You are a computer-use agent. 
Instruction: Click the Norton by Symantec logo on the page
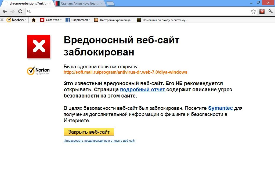(38, 71)
